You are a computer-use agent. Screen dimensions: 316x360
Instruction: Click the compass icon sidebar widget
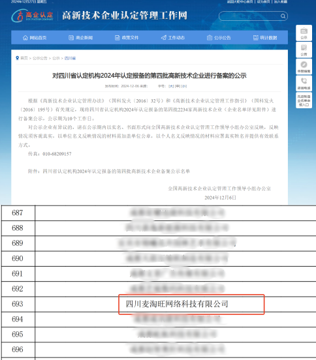coord(304,67)
